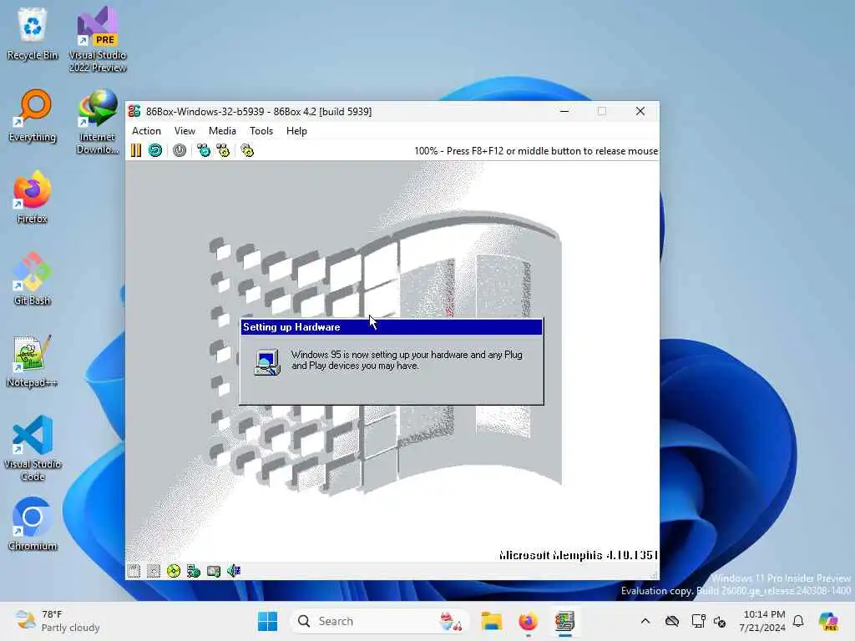Click the sound speaker status bar icon
The width and height of the screenshot is (855, 641).
(234, 571)
